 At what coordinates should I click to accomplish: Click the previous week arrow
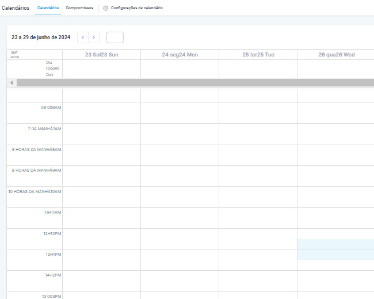[83, 37]
